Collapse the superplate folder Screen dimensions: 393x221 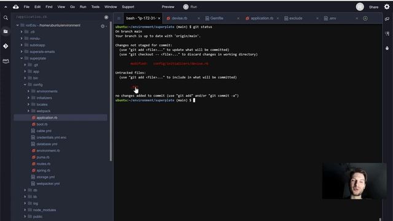(21, 58)
